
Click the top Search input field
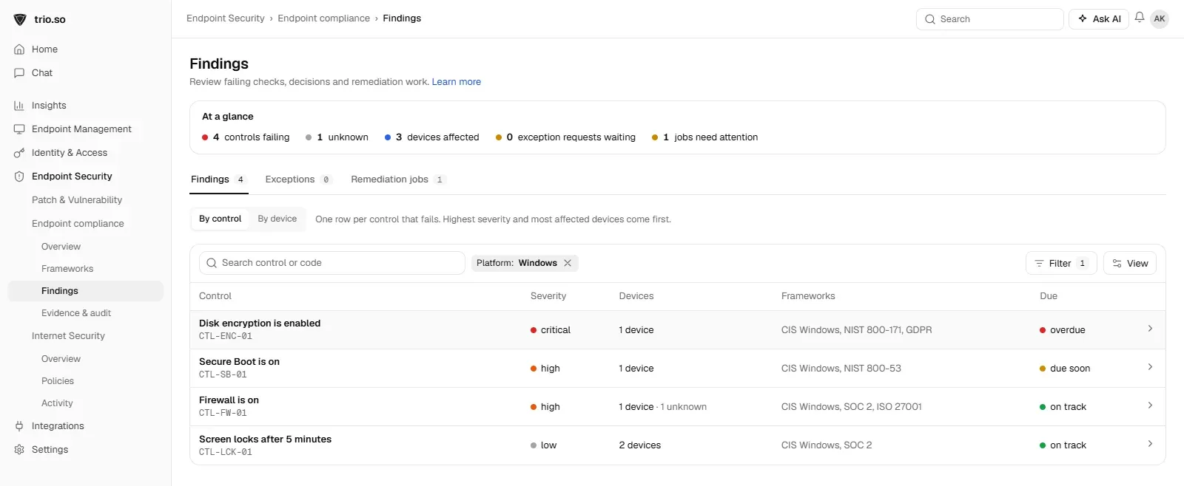(x=989, y=19)
